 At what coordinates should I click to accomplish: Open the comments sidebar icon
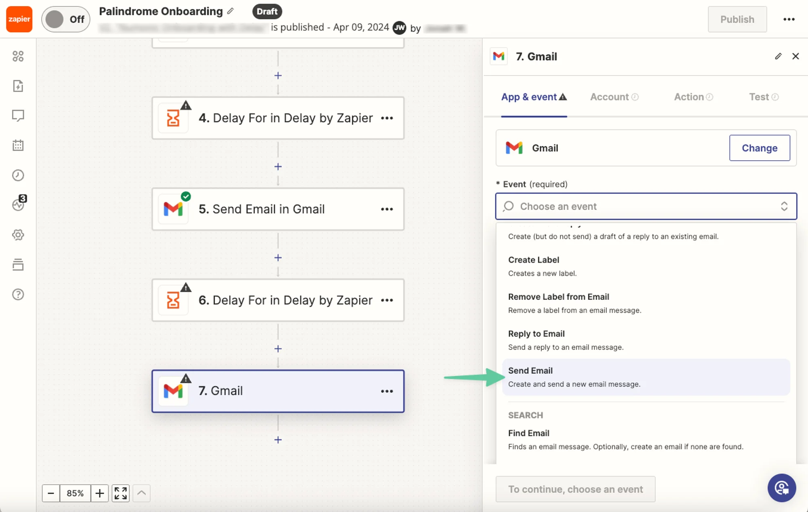[18, 116]
